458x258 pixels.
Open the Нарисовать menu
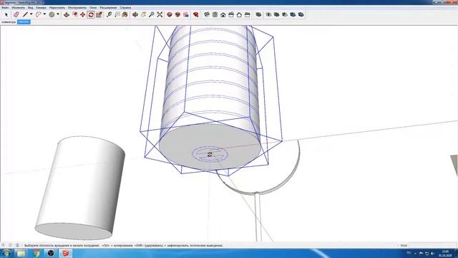point(57,8)
